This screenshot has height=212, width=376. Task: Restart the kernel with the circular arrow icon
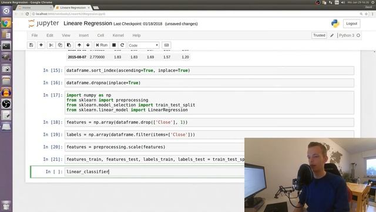click(x=122, y=45)
